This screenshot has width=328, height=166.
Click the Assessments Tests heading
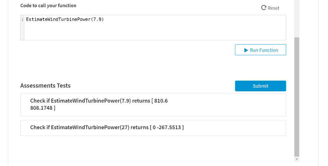(x=45, y=86)
